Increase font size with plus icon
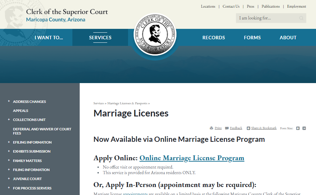Image resolution: width=316 pixels, height=195 pixels. [x=298, y=128]
